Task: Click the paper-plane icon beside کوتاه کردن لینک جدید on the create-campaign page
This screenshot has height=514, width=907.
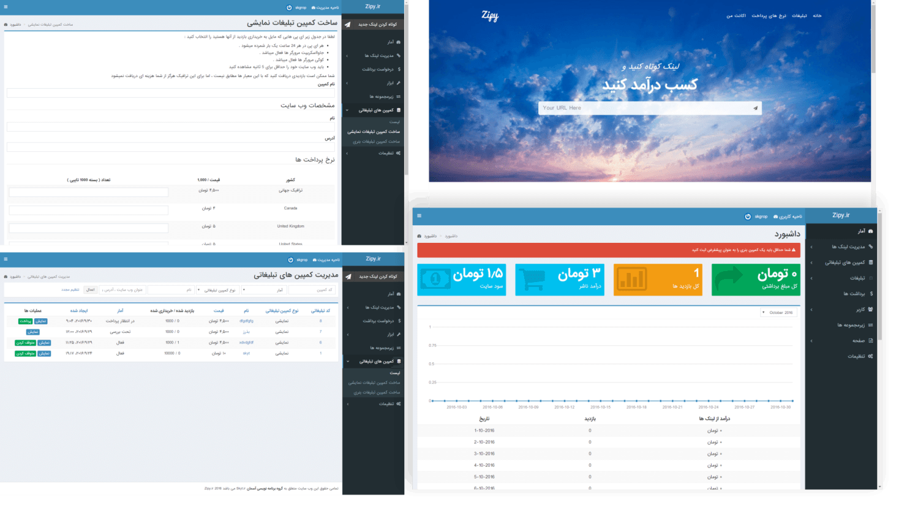Action: pyautogui.click(x=347, y=24)
